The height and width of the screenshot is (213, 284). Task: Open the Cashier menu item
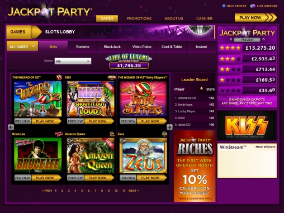pos(204,18)
